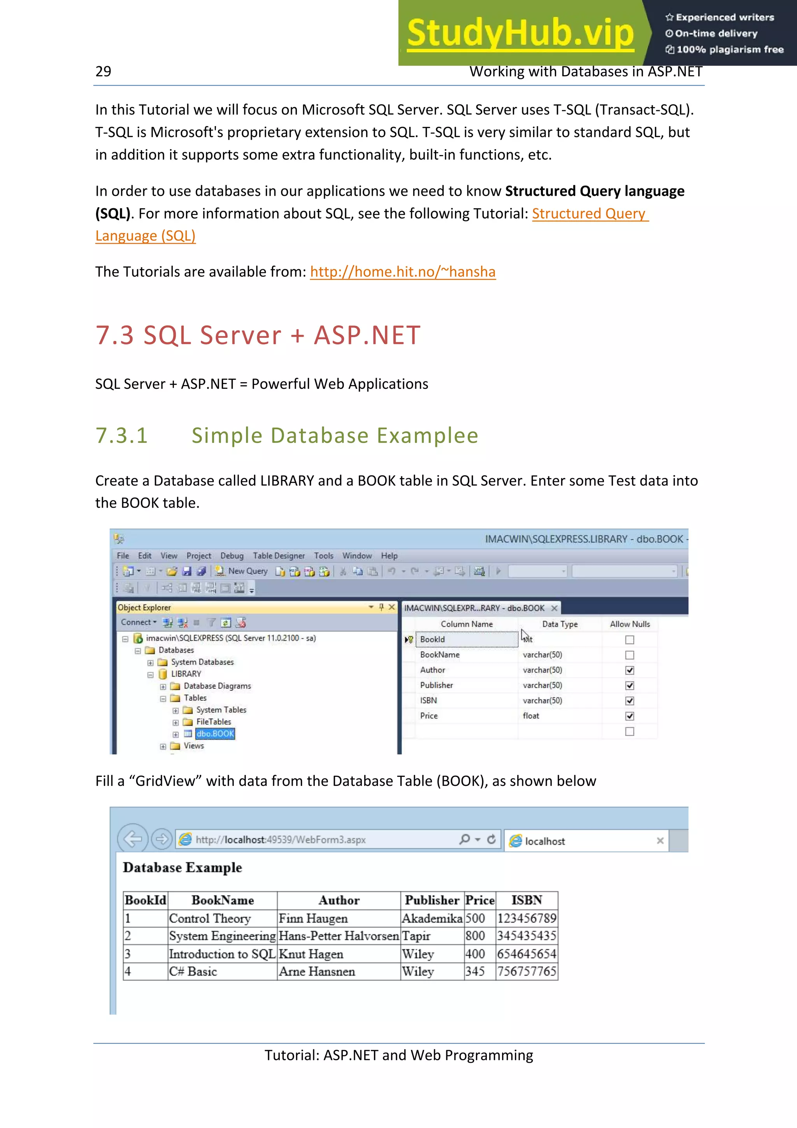The image size is (797, 1128).
Task: Click the Database Engine Query icon after New Query
Action: [x=280, y=571]
